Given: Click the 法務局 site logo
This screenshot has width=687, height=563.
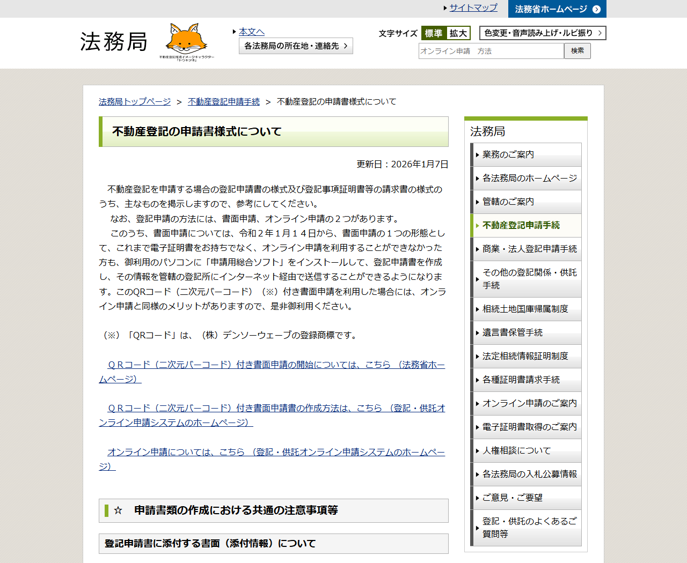Looking at the screenshot, I should click(x=114, y=41).
